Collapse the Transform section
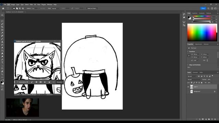 [188, 52]
